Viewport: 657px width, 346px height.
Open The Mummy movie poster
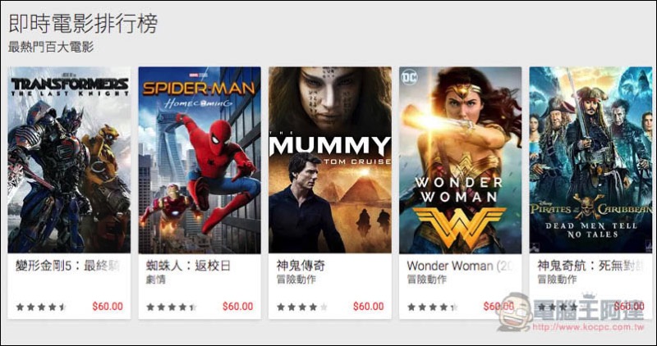pyautogui.click(x=330, y=160)
